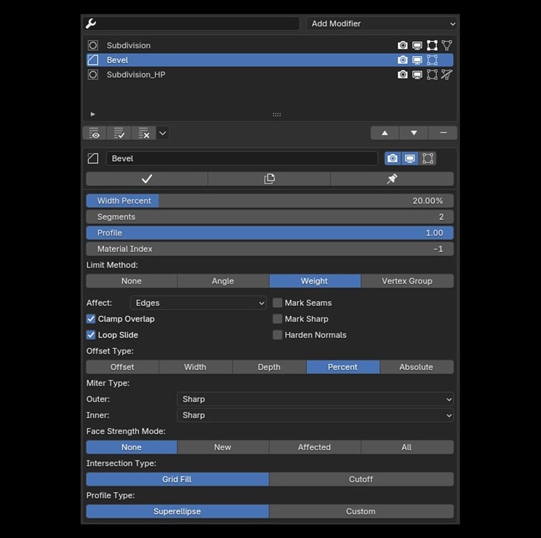Screen dimensions: 541x538
Task: Disable the Clamp Overlap checkbox
Action: (x=91, y=319)
